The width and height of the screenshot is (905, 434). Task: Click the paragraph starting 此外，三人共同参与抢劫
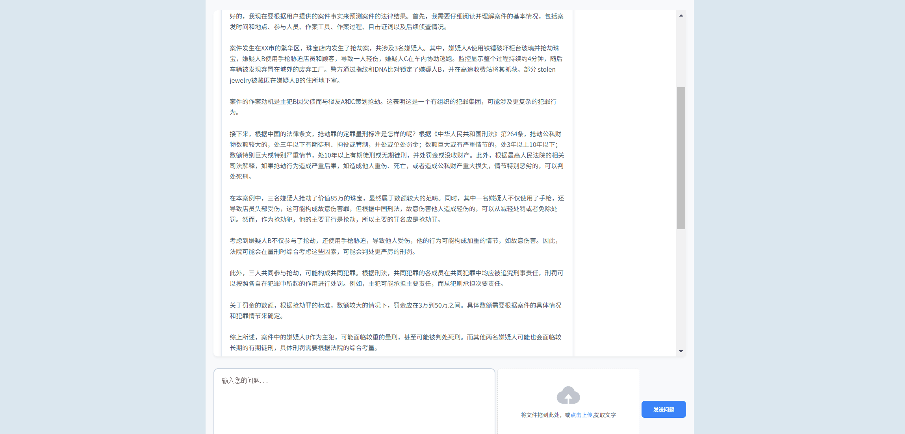[397, 278]
